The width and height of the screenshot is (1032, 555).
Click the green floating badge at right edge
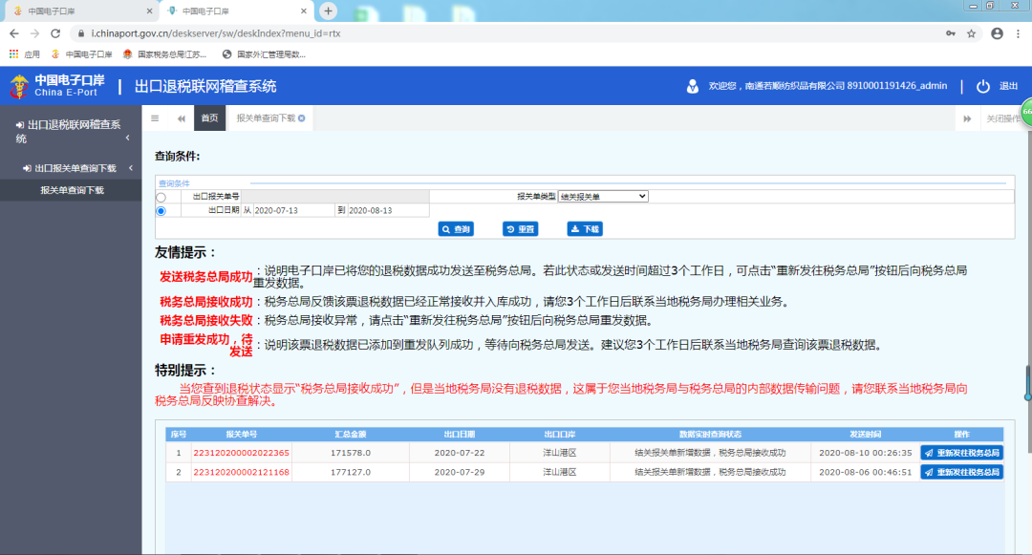coord(1026,113)
